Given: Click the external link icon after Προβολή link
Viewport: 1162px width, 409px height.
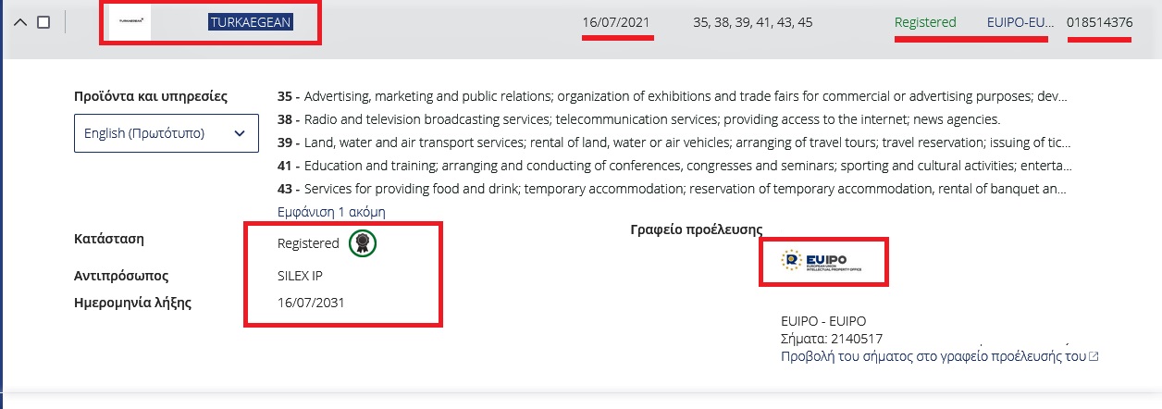Looking at the screenshot, I should 1094,356.
